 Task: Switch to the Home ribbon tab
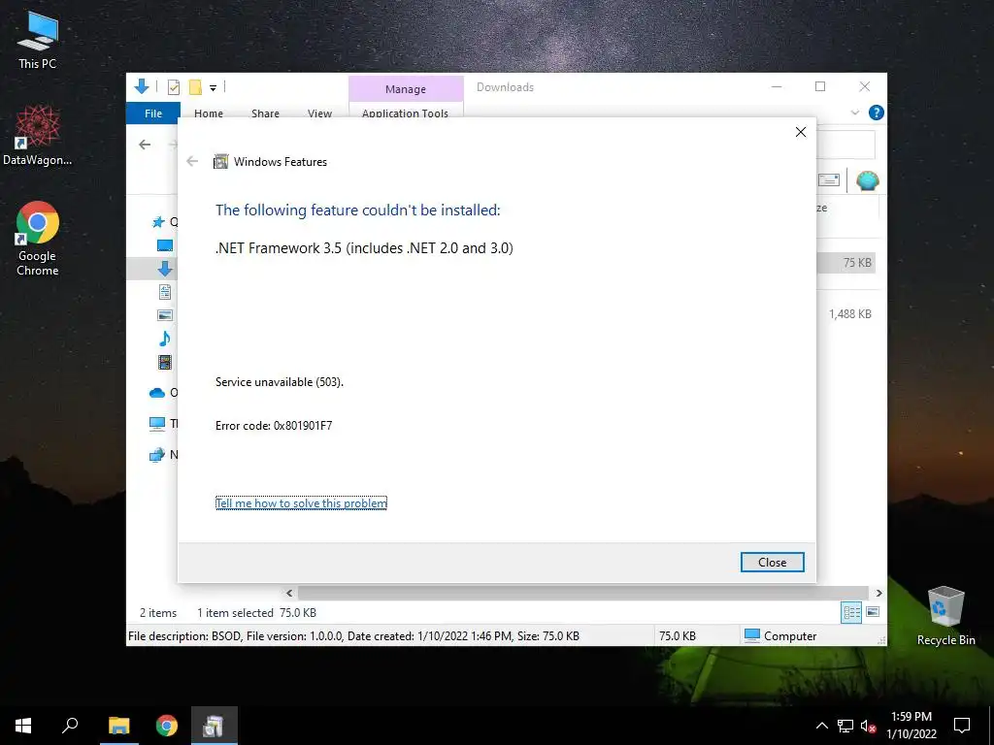pos(209,113)
